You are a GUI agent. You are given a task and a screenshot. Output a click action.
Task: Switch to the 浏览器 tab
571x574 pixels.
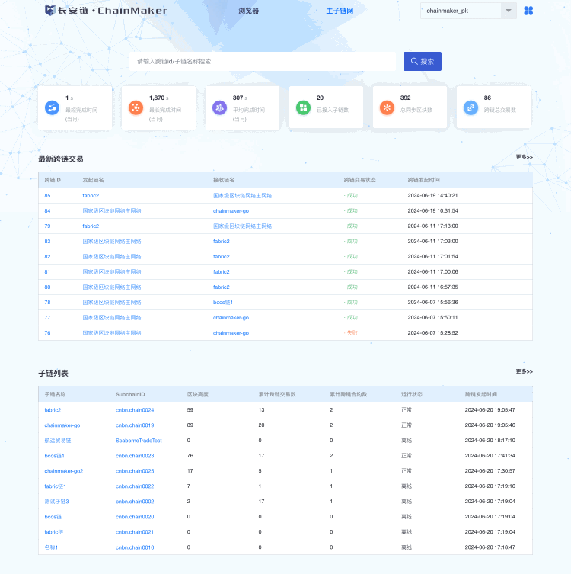248,11
